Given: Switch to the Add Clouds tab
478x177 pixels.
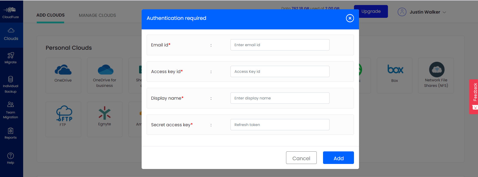Looking at the screenshot, I should 51,15.
